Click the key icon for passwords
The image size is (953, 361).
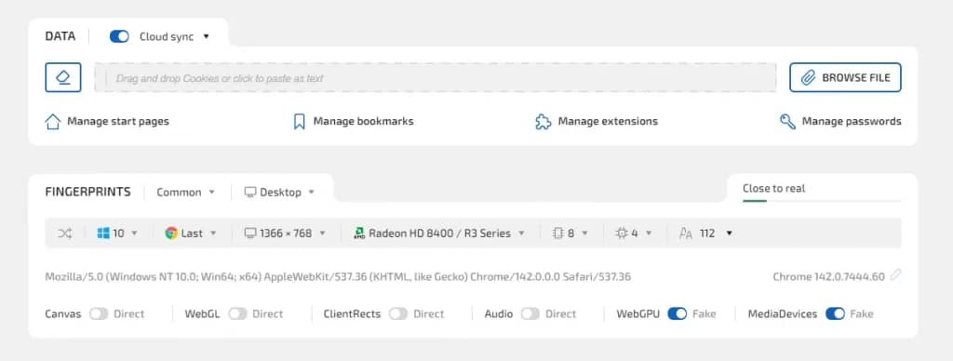787,122
